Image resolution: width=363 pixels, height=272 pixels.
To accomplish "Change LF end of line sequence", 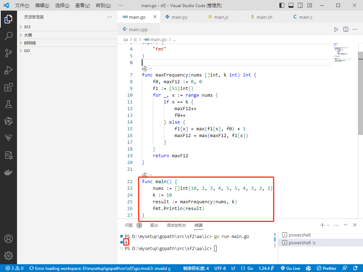I will (x=233, y=268).
